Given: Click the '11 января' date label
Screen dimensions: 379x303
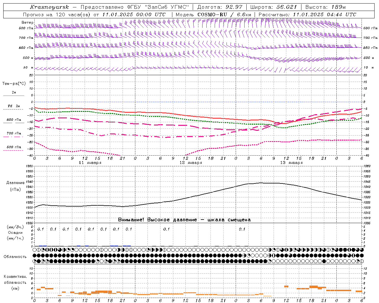Looking at the screenshot, I should (90, 163).
